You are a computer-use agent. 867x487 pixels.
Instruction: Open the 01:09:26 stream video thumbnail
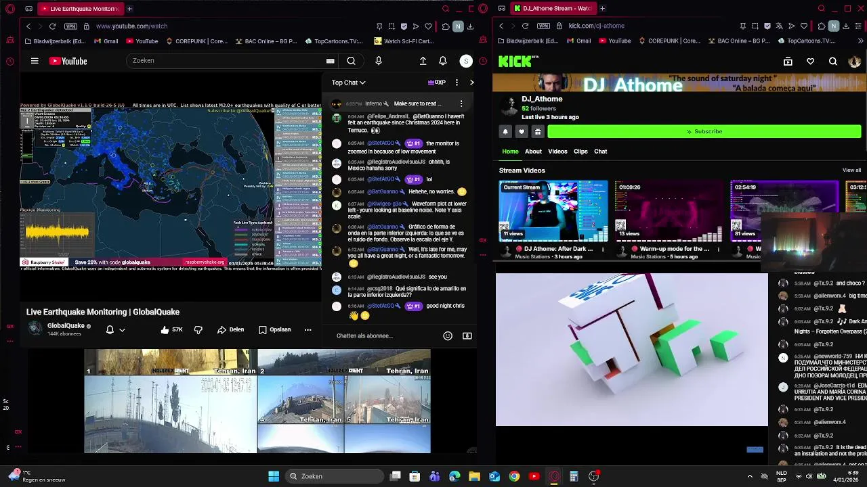click(669, 211)
